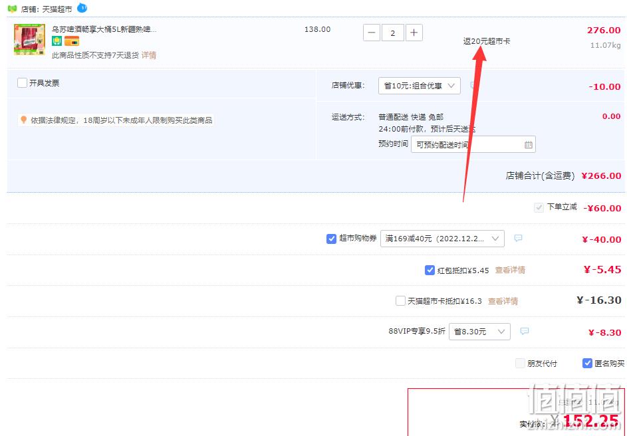Click the -10.00 shop discount amount

click(x=604, y=86)
